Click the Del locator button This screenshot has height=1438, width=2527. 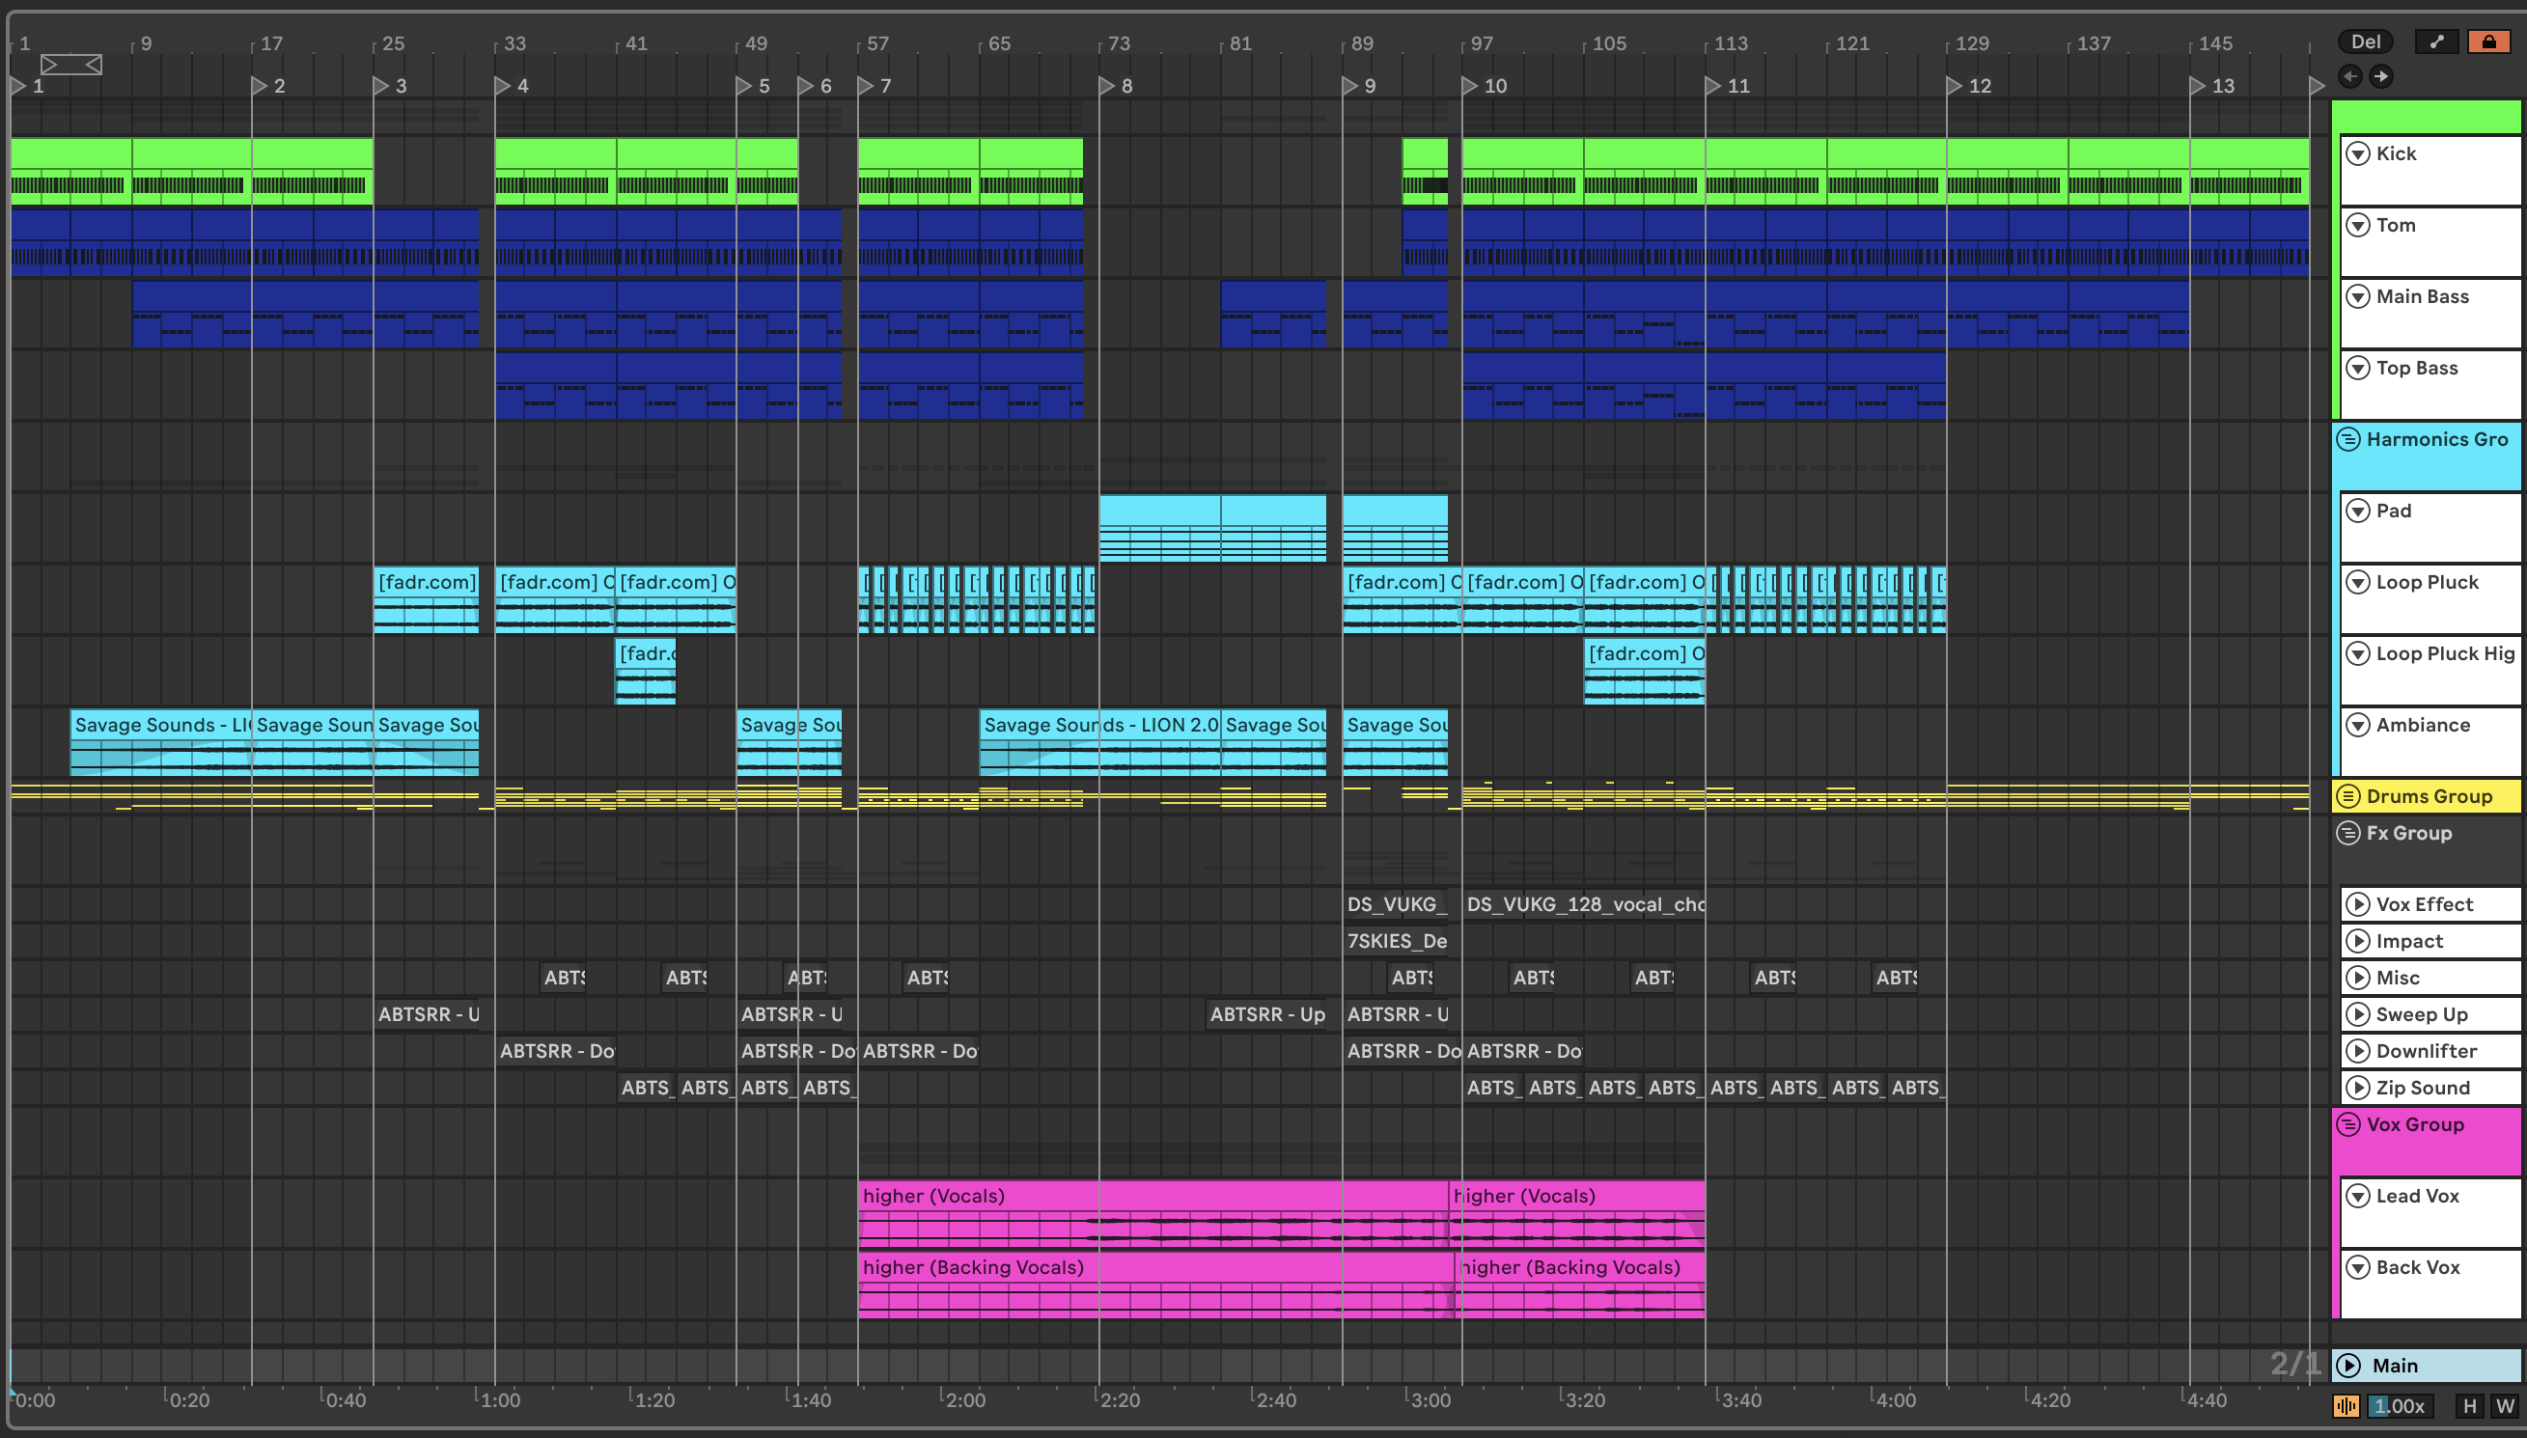(x=2364, y=41)
